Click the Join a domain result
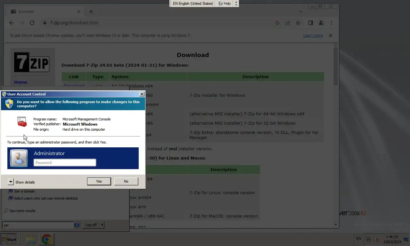Viewport: 410px width, 246px height. pyautogui.click(x=24, y=191)
